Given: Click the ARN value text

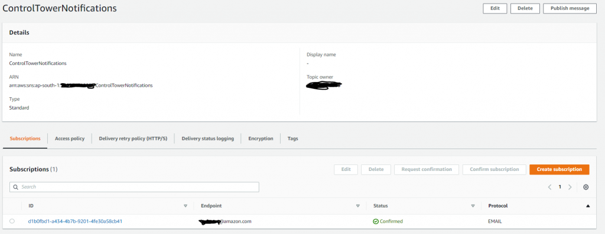Looking at the screenshot, I should tap(81, 85).
